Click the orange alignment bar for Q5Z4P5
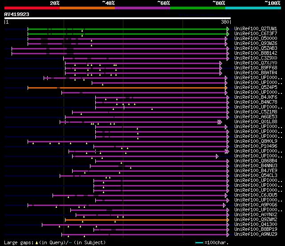The width and height of the screenshot is (285, 246). (x=126, y=88)
